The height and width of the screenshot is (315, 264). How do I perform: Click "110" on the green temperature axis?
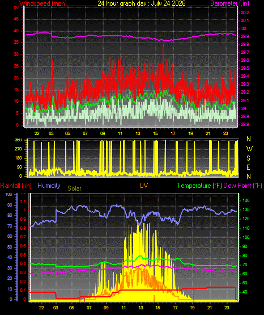(246, 228)
